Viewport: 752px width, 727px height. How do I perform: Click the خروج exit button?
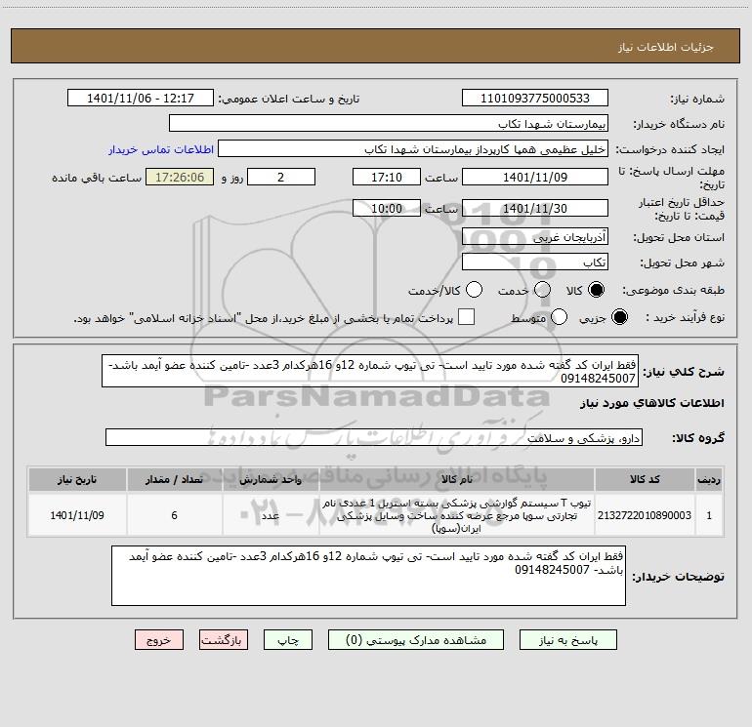tap(159, 640)
